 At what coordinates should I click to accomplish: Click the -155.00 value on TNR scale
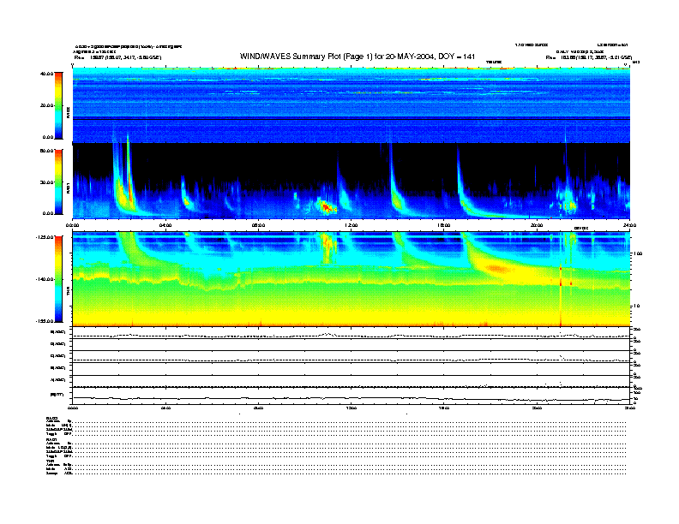[43, 320]
